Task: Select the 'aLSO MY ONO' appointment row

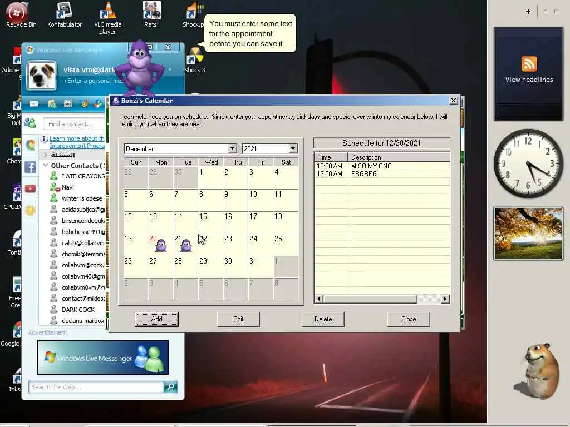Action: click(382, 166)
